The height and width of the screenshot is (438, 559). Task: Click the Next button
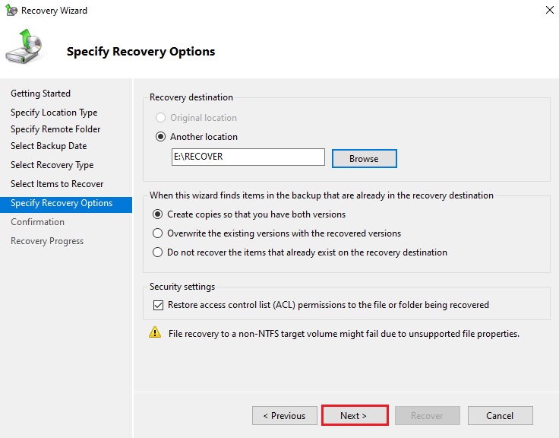click(354, 416)
